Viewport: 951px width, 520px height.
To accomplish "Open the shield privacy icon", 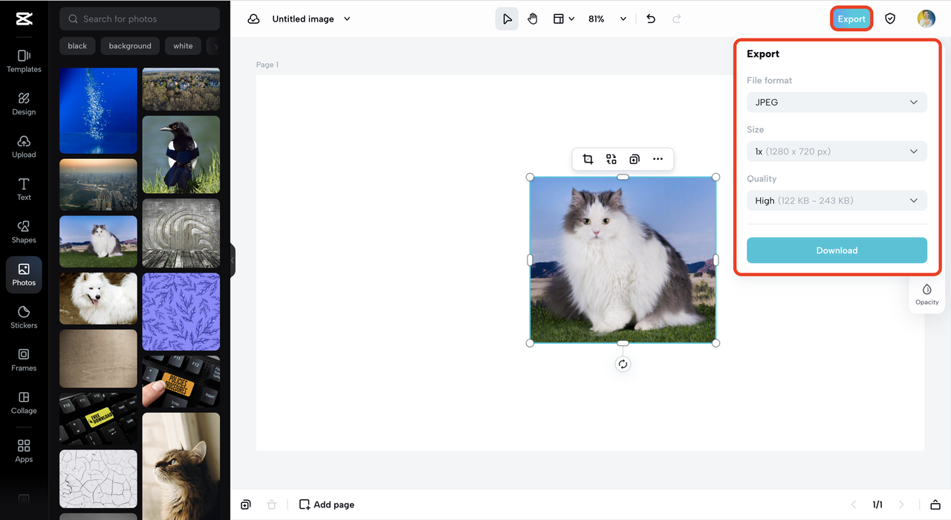I will coord(890,19).
